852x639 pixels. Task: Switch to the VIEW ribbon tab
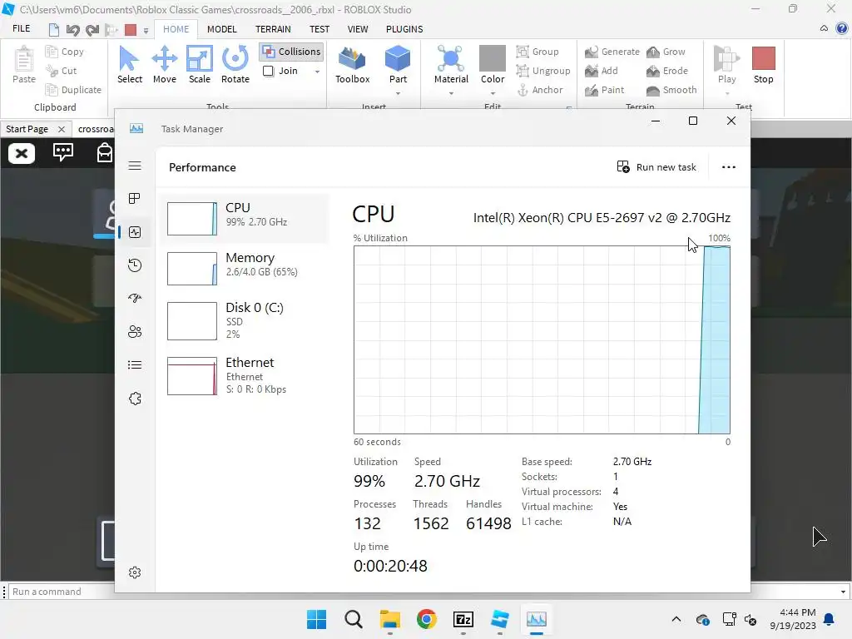coord(358,29)
